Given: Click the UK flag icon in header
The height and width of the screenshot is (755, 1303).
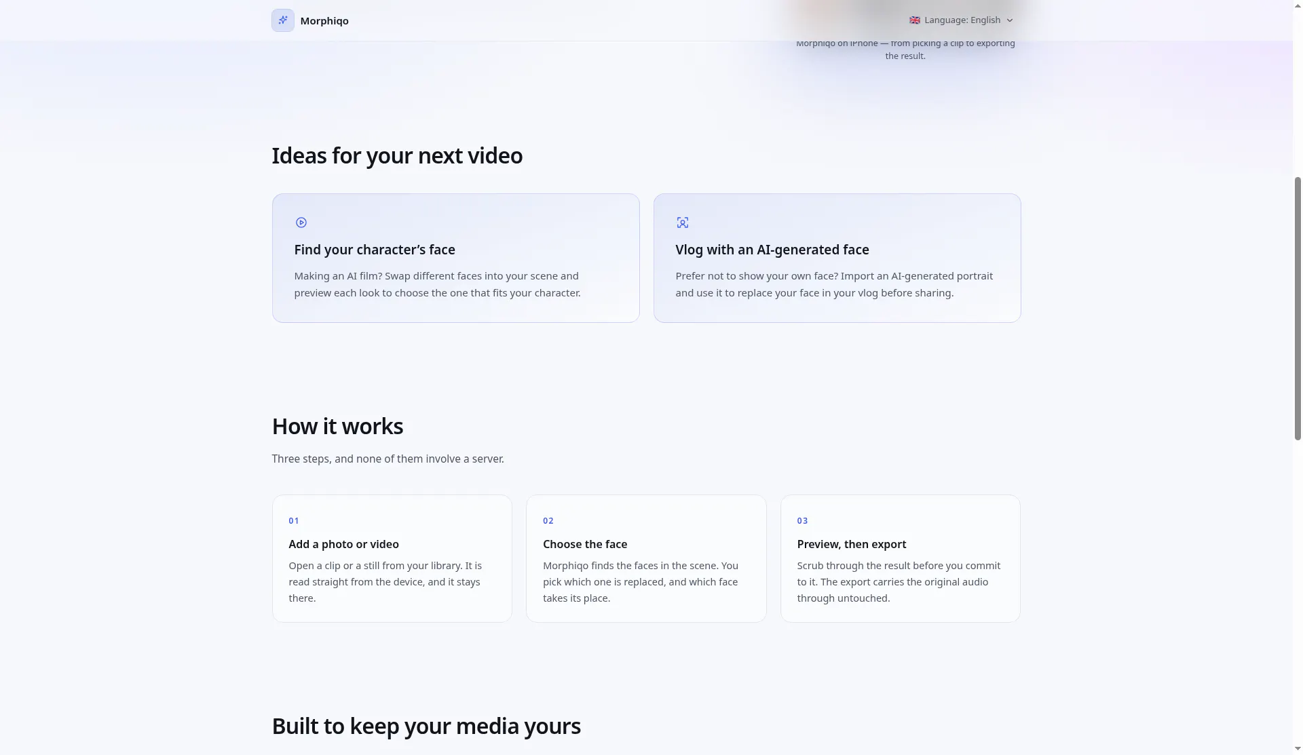Looking at the screenshot, I should [x=915, y=20].
